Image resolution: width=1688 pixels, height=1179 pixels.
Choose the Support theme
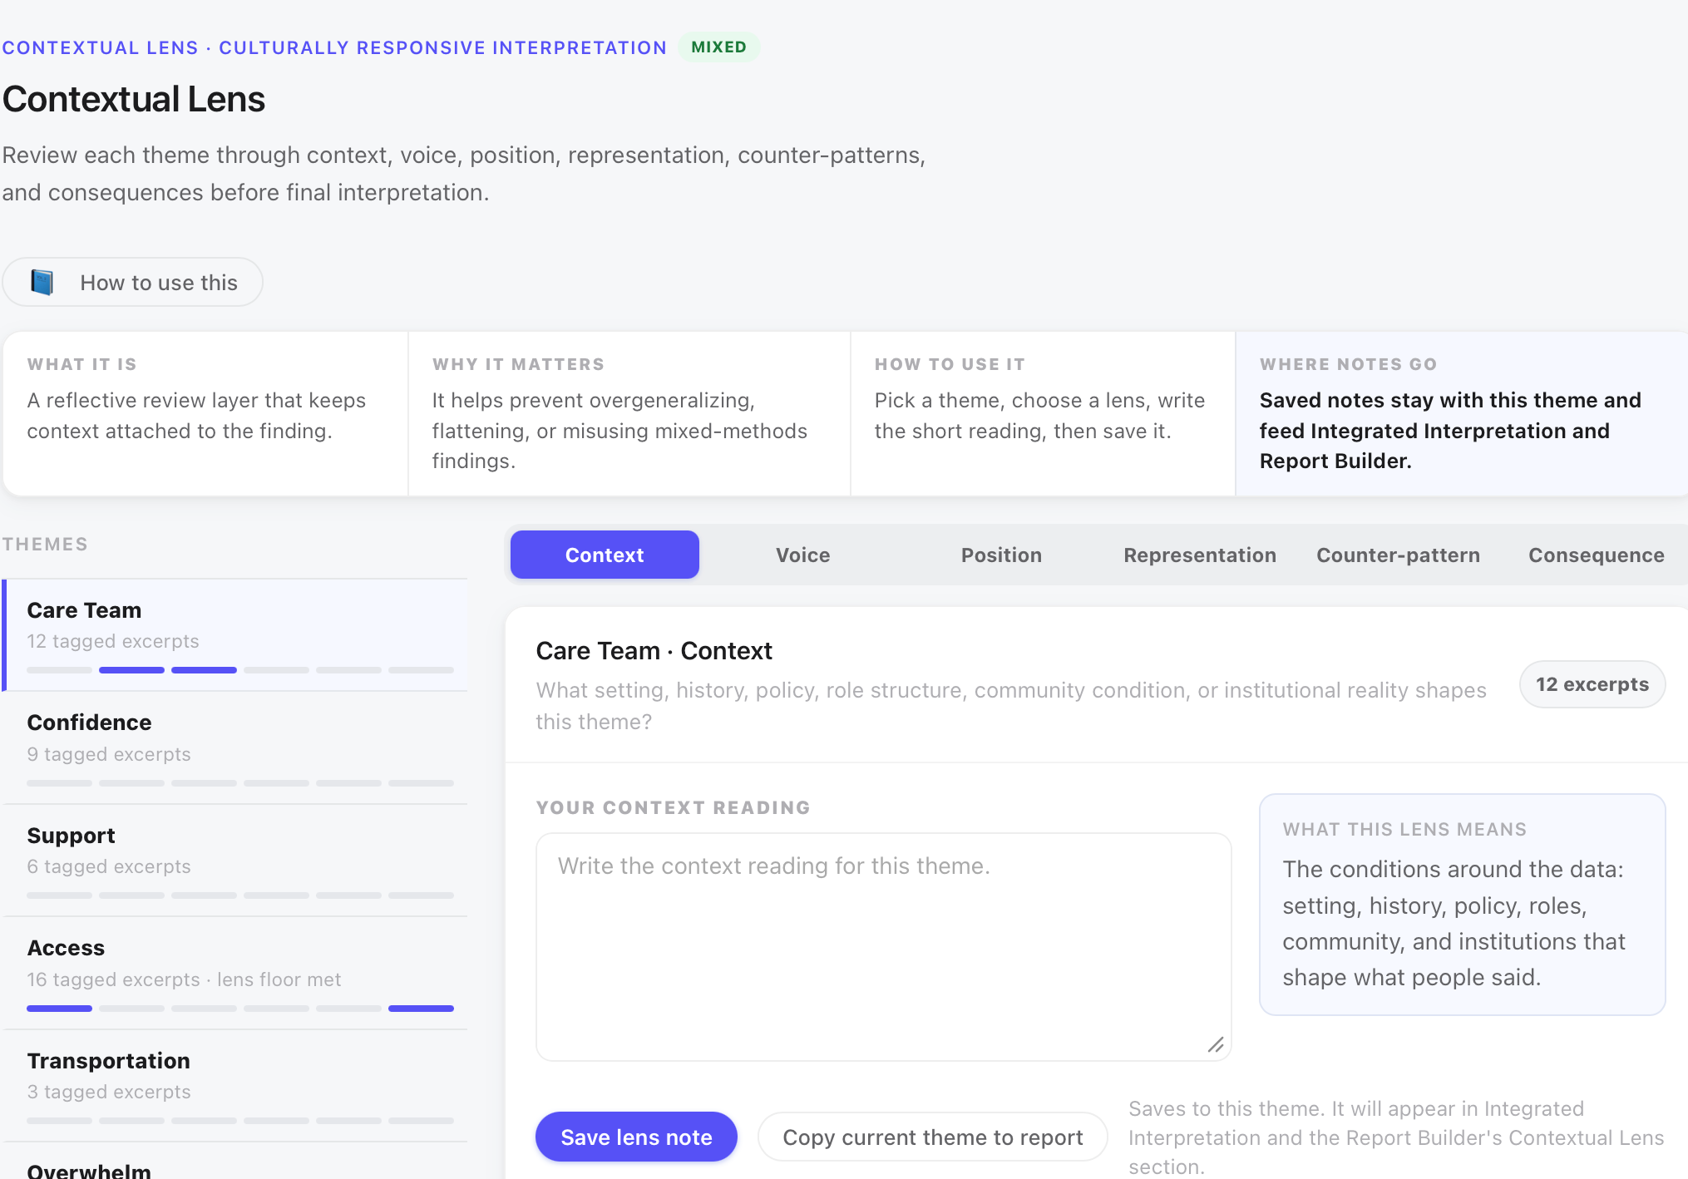click(x=235, y=861)
